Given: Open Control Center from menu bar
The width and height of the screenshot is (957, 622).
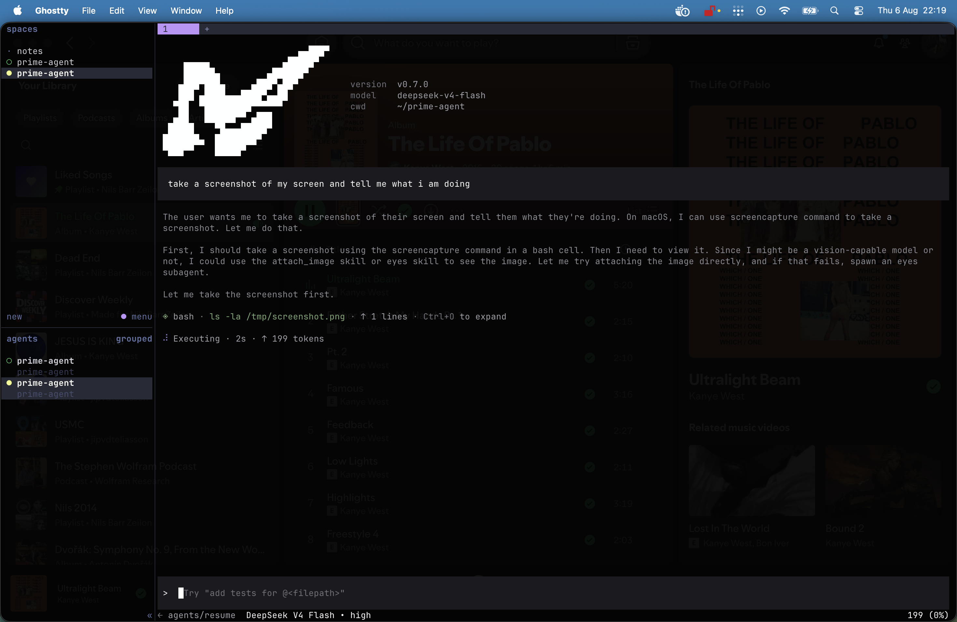Looking at the screenshot, I should 858,10.
